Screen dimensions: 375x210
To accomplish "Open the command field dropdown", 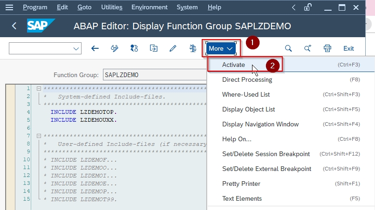I will (x=76, y=49).
